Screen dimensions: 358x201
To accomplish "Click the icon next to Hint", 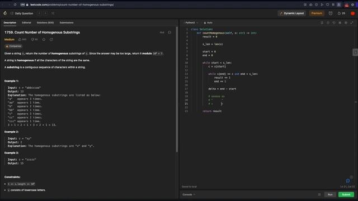I will 169,32.
